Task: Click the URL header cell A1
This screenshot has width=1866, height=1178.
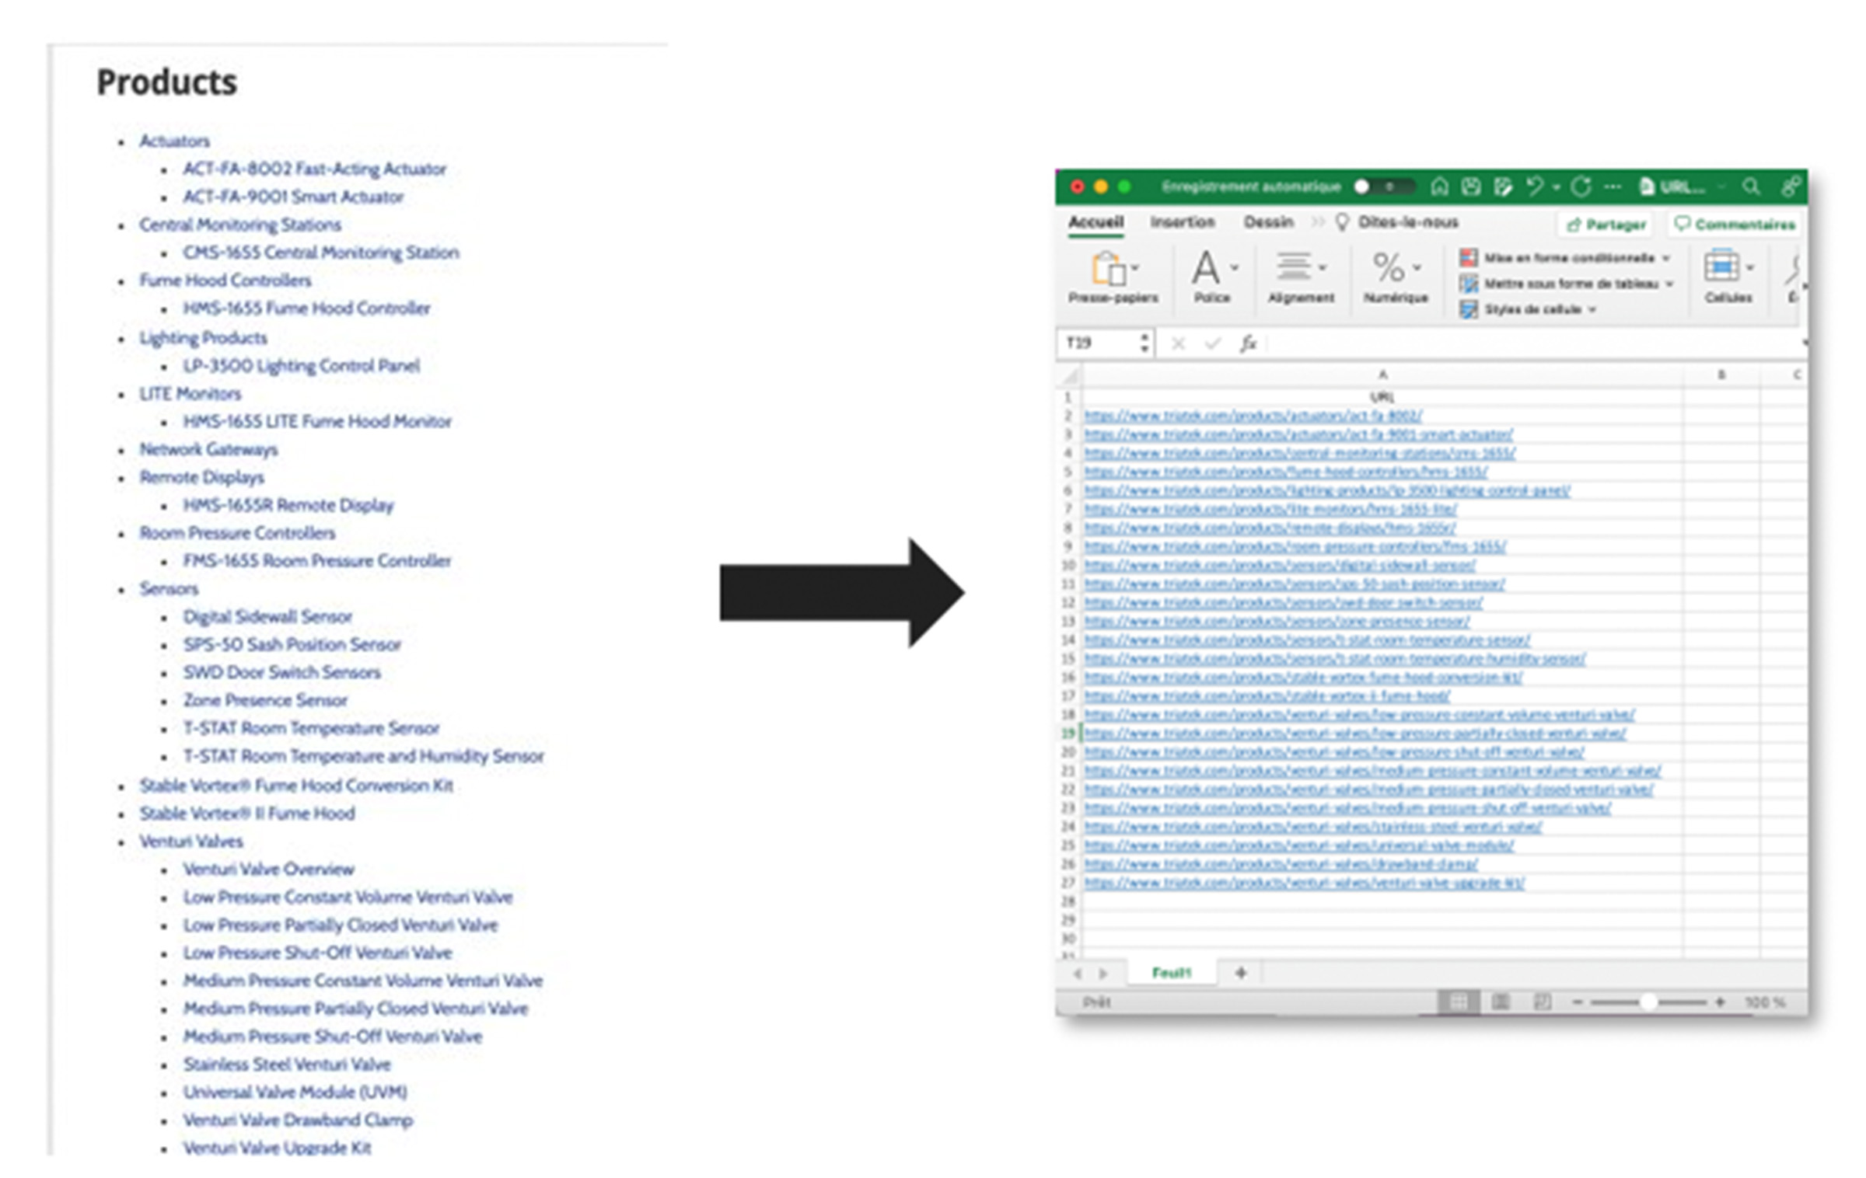Action: pyautogui.click(x=1382, y=397)
